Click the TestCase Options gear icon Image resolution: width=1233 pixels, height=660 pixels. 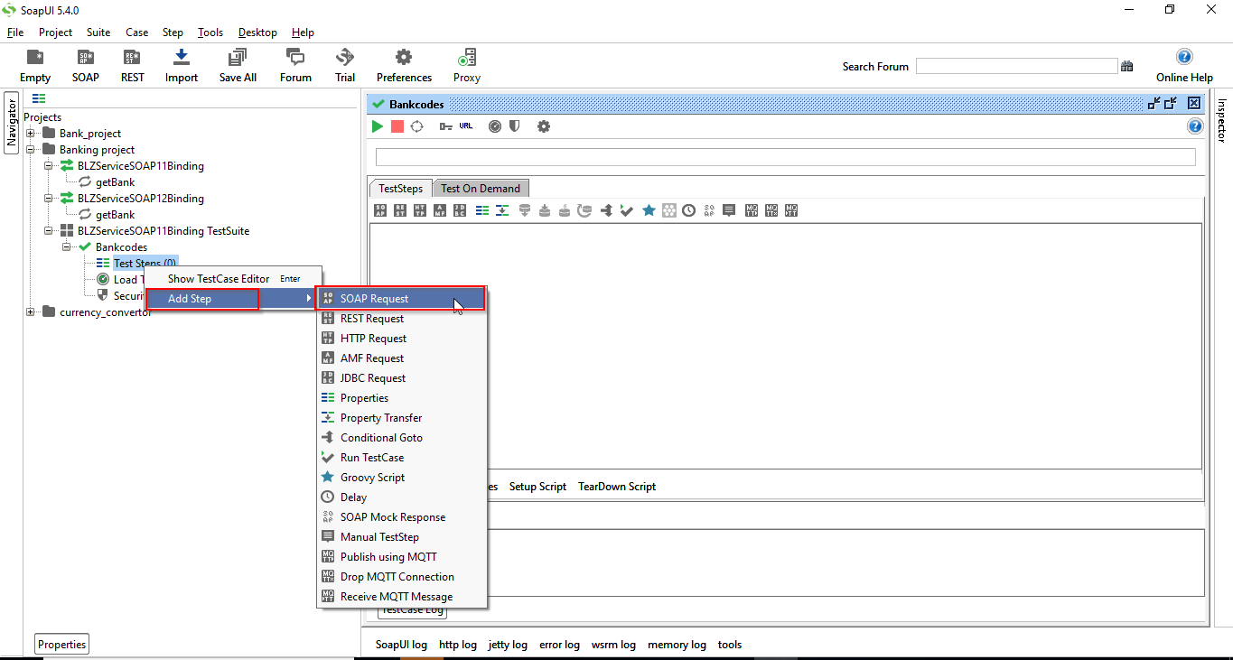coord(543,126)
